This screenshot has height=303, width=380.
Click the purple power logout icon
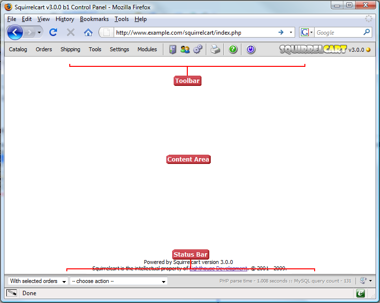251,49
